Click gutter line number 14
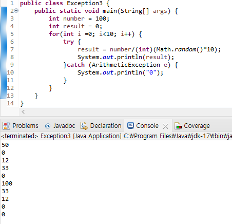232x224 pixels. [x=10, y=103]
